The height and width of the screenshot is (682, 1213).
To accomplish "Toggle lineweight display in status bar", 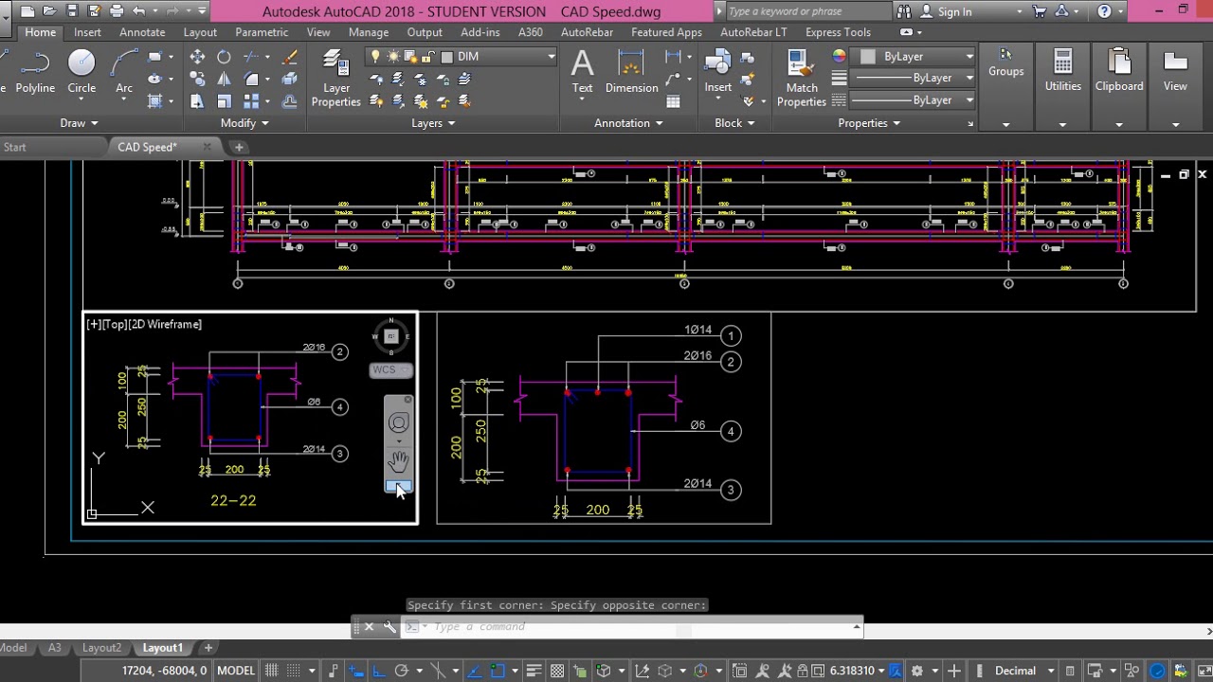I will point(534,671).
